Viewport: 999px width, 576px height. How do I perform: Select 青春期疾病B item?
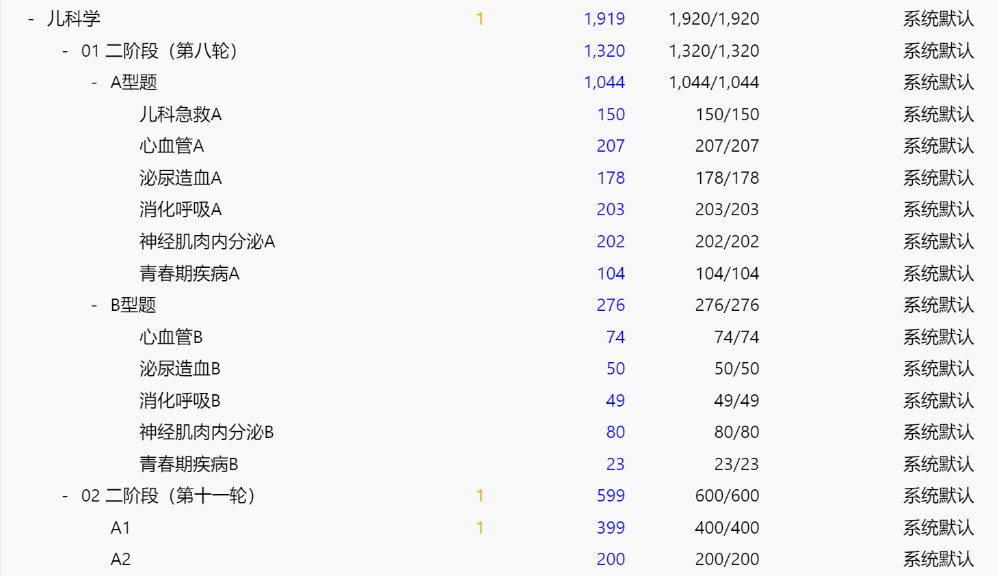coord(189,465)
